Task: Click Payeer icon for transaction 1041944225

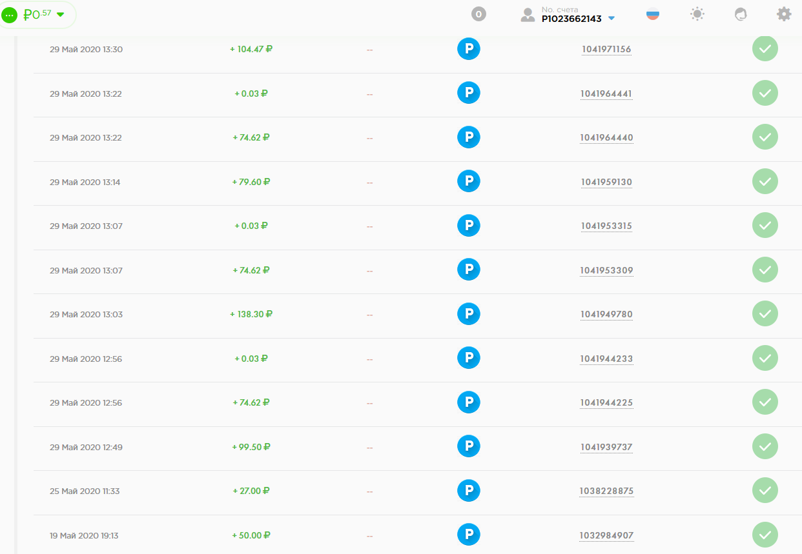Action: coord(469,402)
